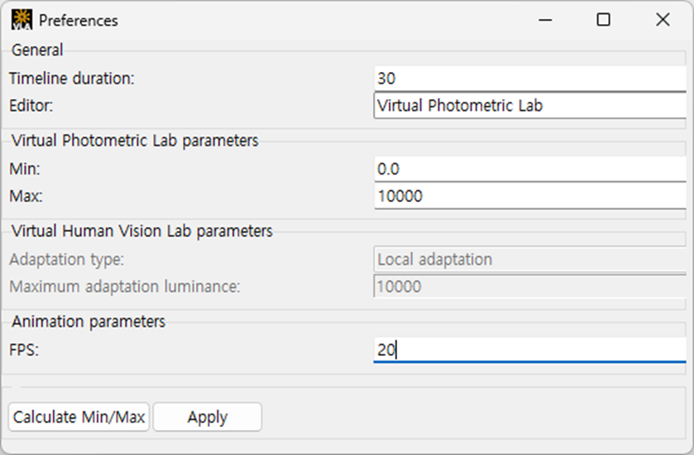The width and height of the screenshot is (694, 455).
Task: Maximize the Preferences window
Action: coord(604,20)
